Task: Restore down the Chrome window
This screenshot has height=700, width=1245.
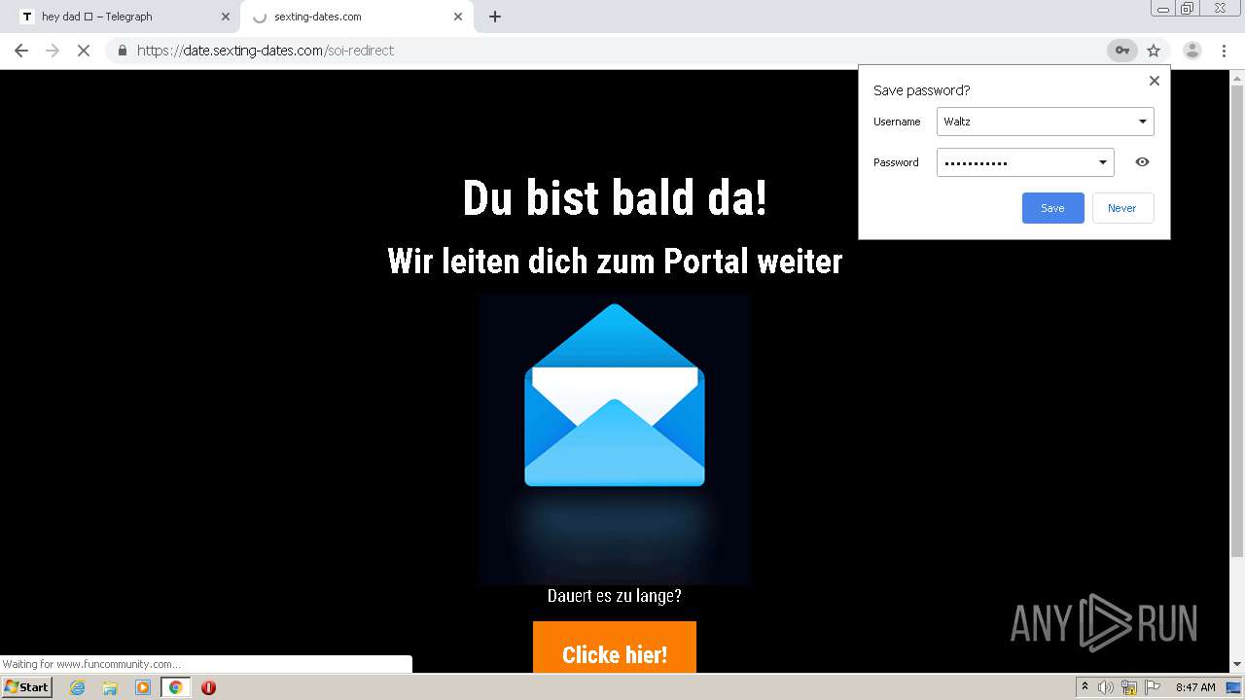Action: [1188, 8]
